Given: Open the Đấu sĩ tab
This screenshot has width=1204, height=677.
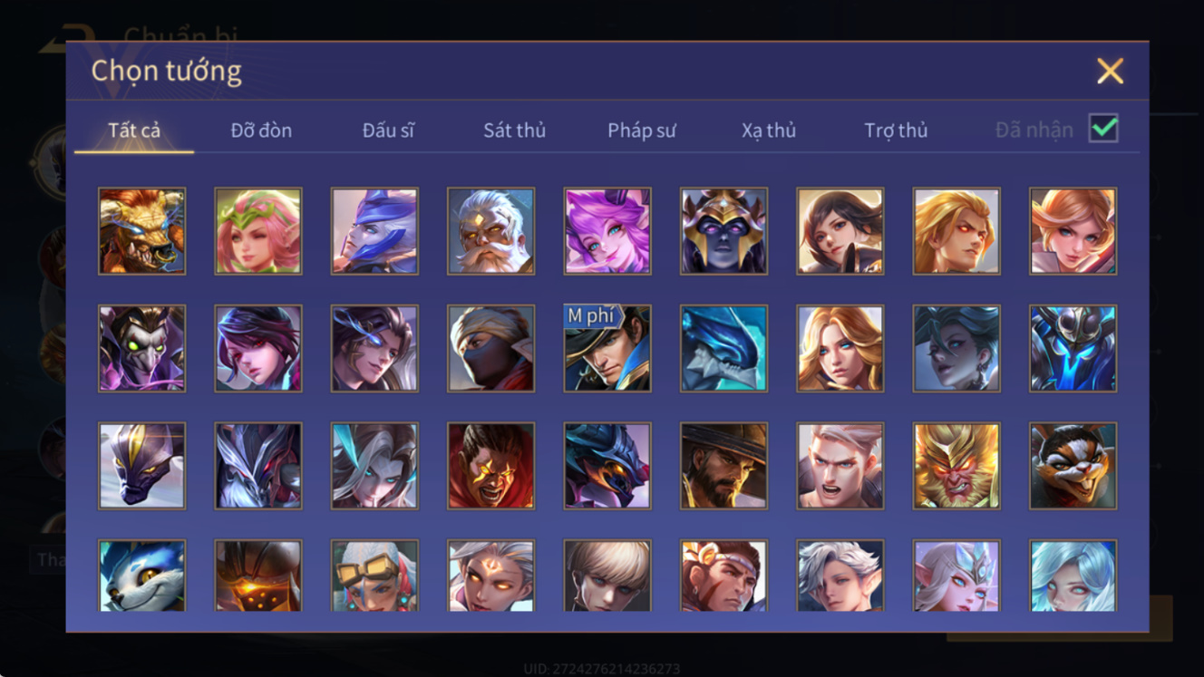Looking at the screenshot, I should point(388,131).
